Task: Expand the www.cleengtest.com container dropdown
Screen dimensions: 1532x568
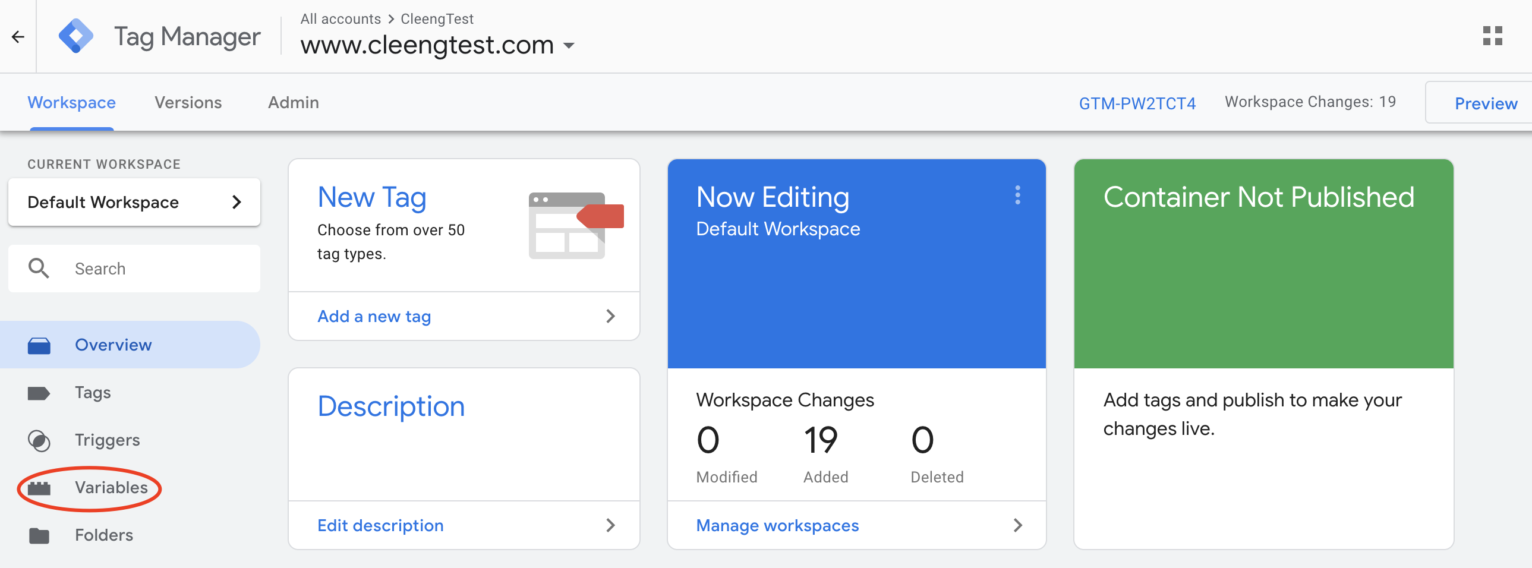Action: click(x=569, y=45)
